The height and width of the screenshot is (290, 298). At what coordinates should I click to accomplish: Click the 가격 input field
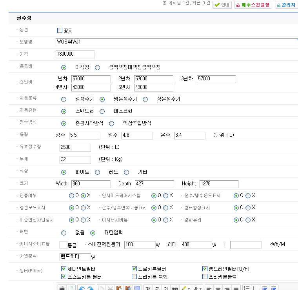[75, 54]
